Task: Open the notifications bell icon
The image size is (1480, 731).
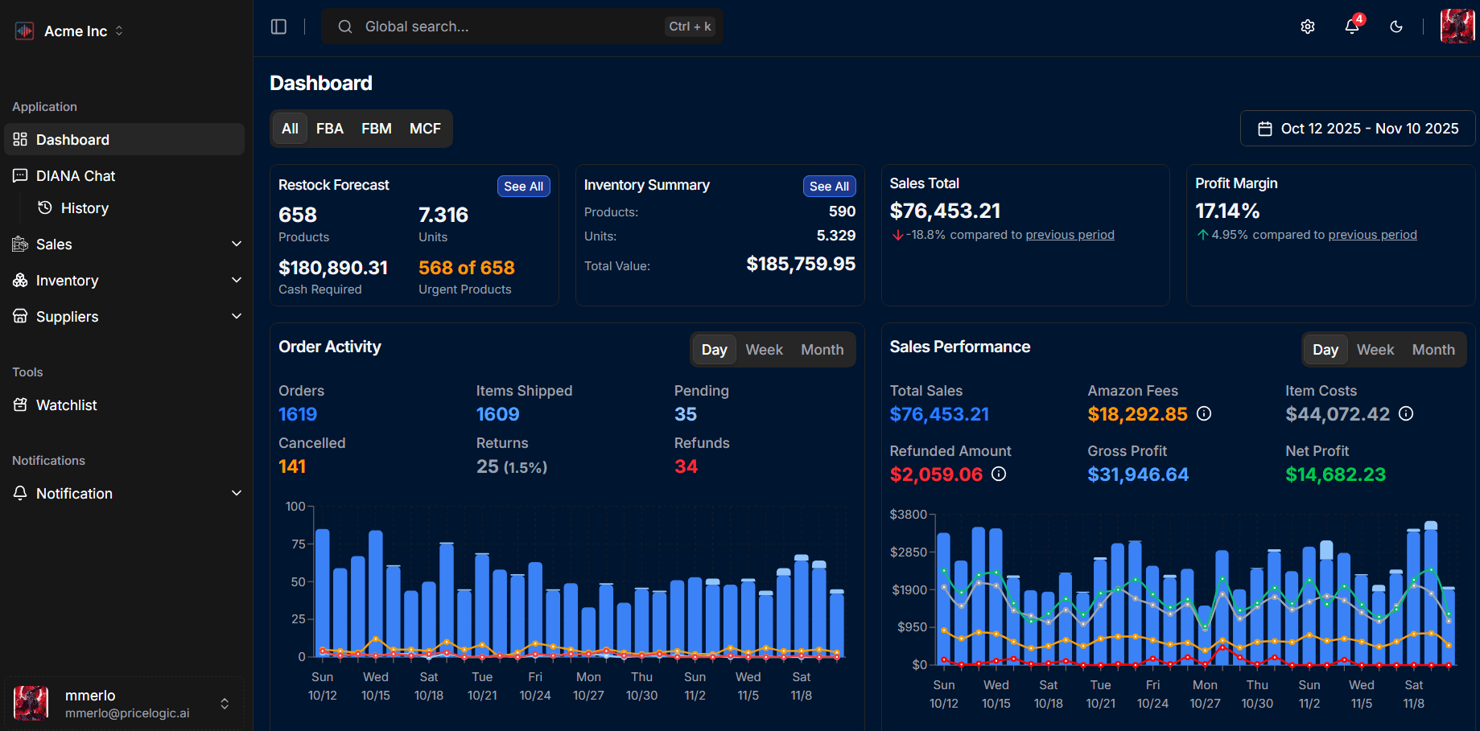Action: 1352,27
